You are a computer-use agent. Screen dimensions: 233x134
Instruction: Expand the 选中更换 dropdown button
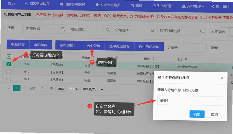pos(68,45)
